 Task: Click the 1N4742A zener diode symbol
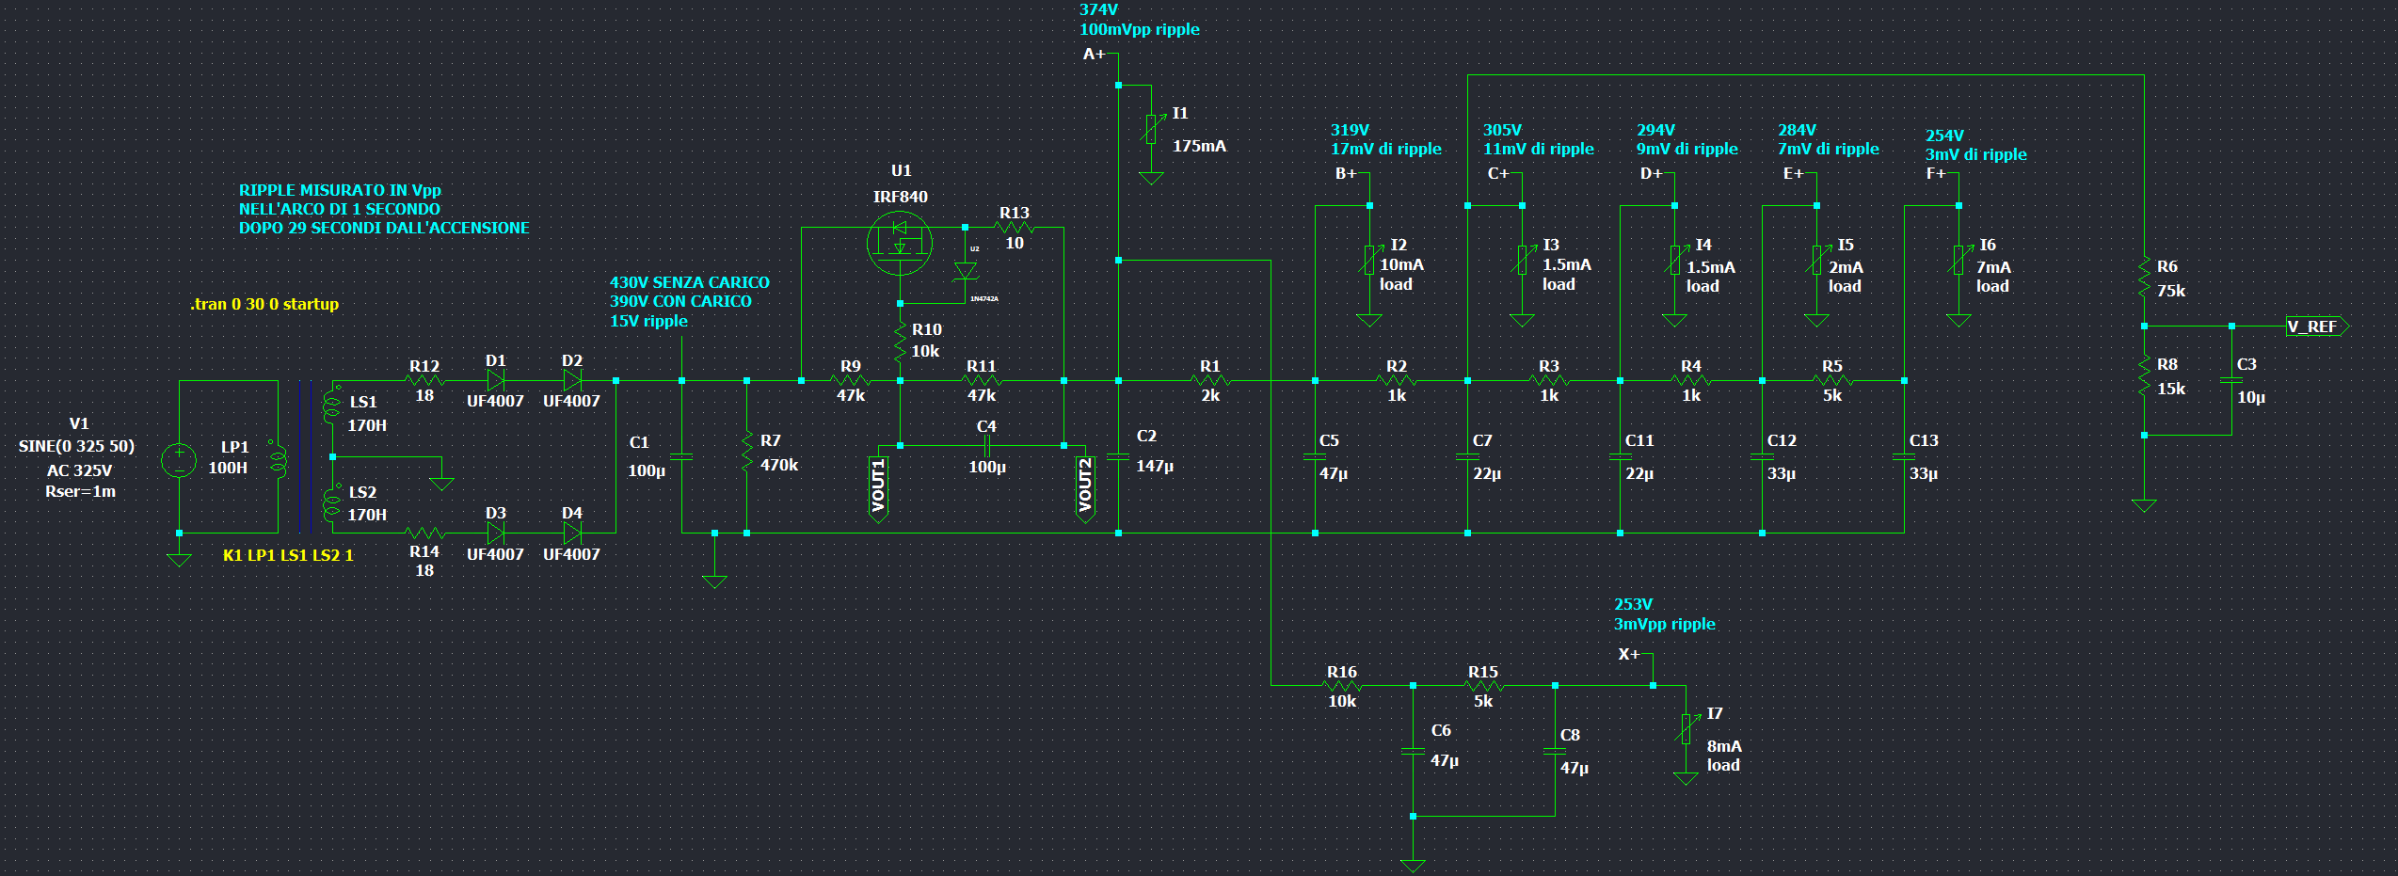965,272
